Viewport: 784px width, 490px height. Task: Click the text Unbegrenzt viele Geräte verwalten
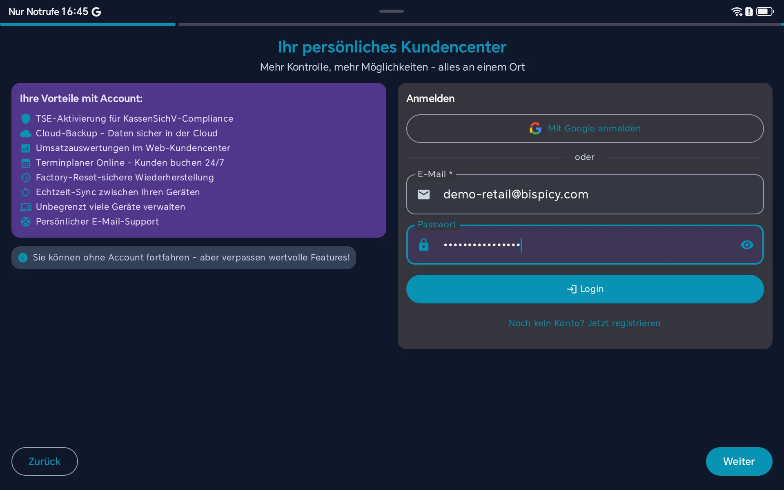(110, 207)
